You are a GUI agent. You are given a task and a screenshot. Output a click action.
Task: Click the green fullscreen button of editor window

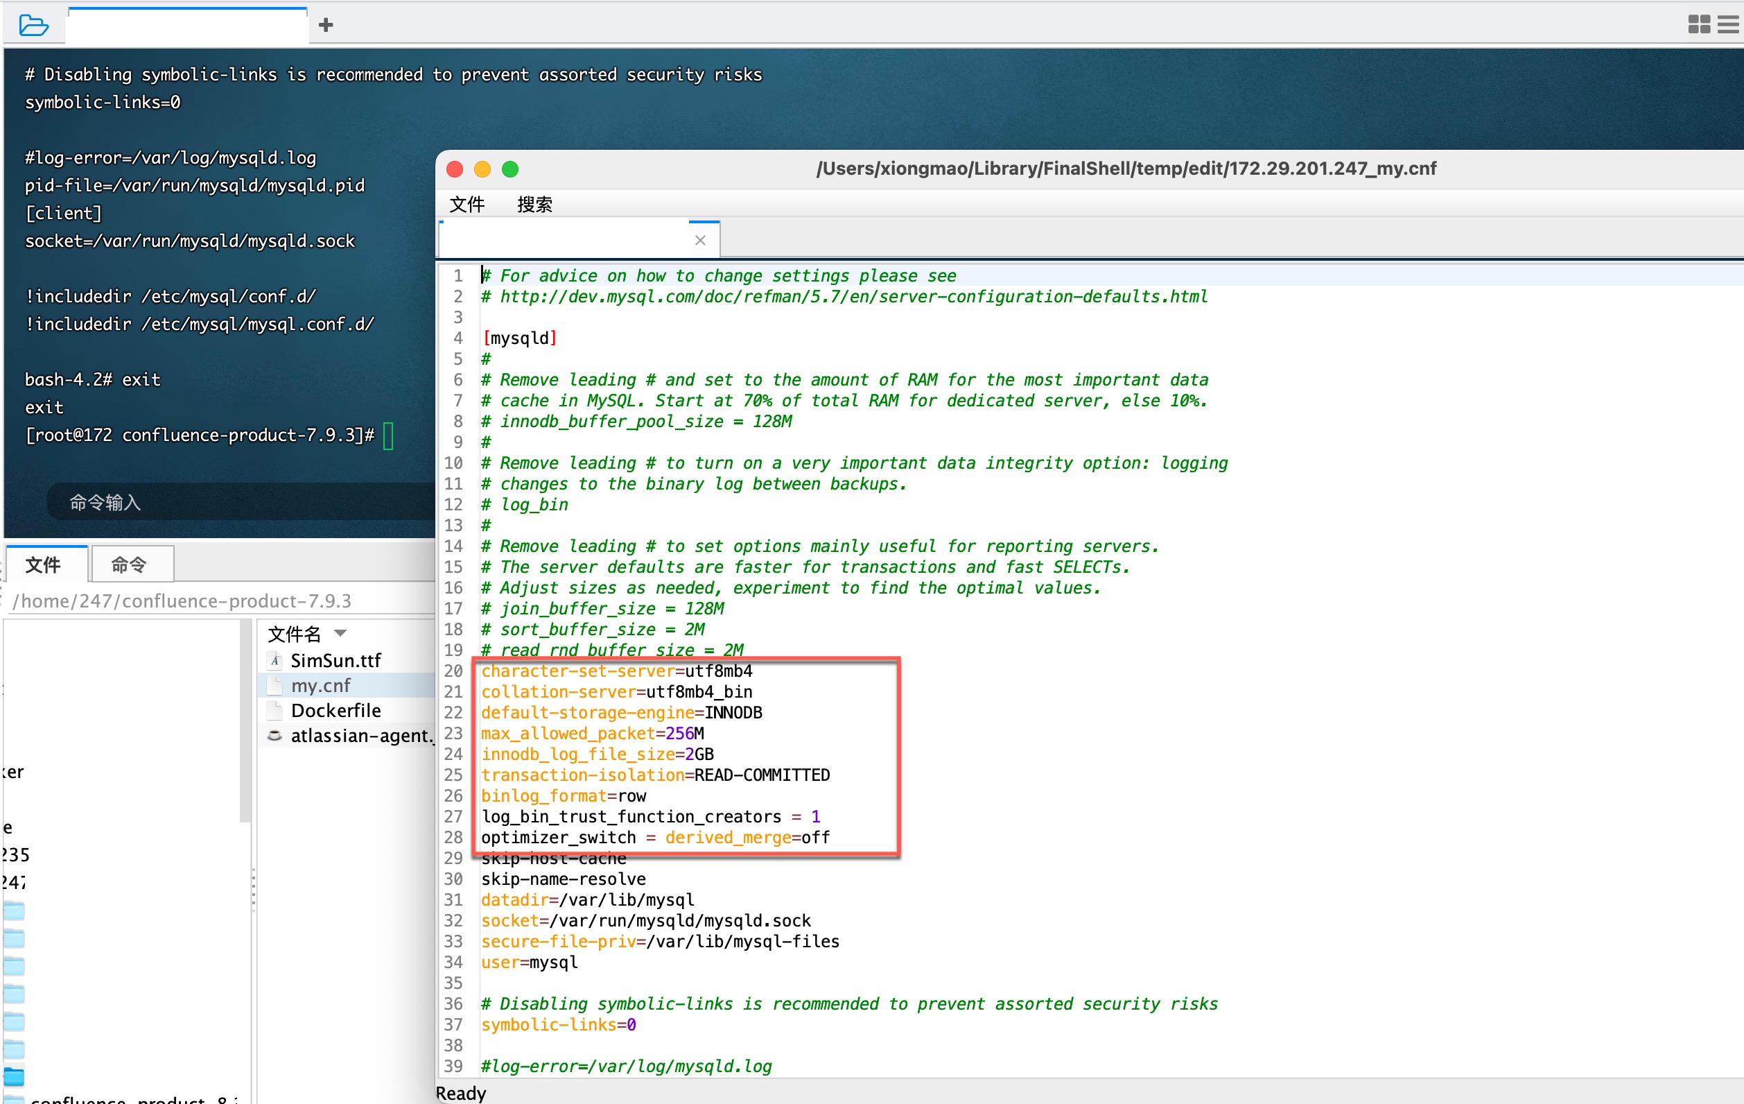point(510,169)
